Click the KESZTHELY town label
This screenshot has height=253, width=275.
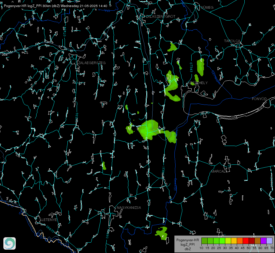pos(198,83)
